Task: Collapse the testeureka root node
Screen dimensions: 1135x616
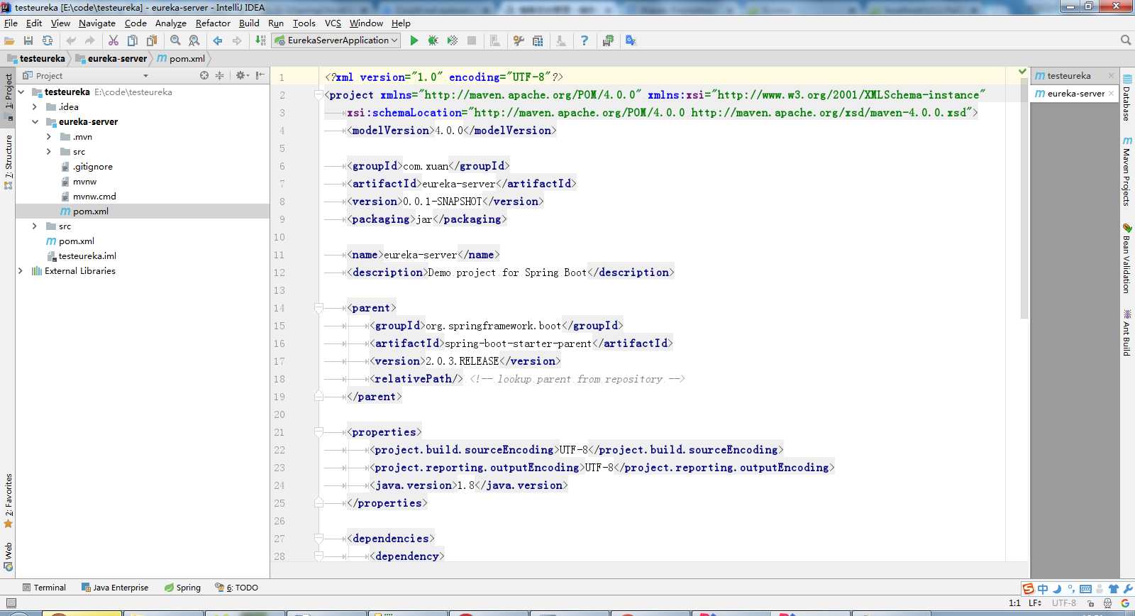Action: point(21,92)
